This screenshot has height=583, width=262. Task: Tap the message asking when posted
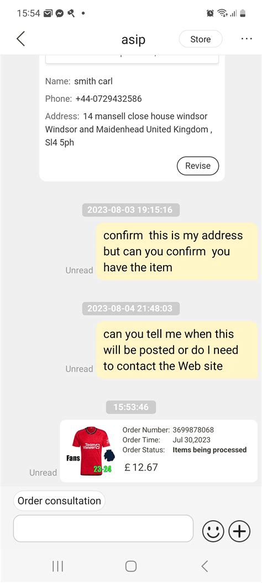click(x=177, y=350)
